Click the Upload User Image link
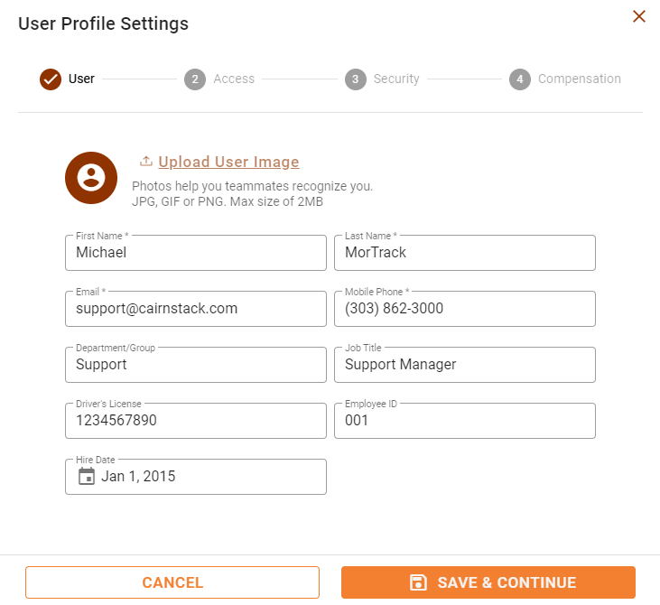Screen dimensions: 660x605 (228, 163)
